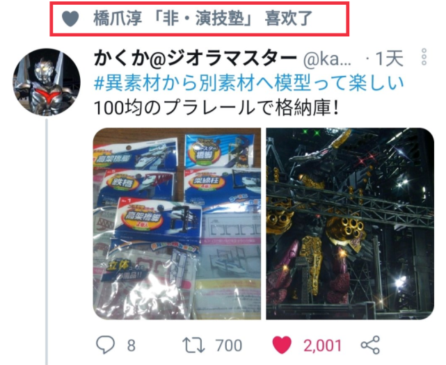Tap the share icon below the tweet
The height and width of the screenshot is (365, 446).
[370, 345]
